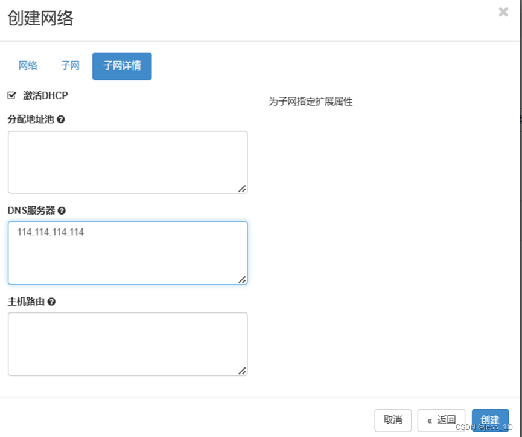Viewport: 522px width, 437px height.
Task: Focus the 分配地址池 text area
Action: click(x=127, y=162)
